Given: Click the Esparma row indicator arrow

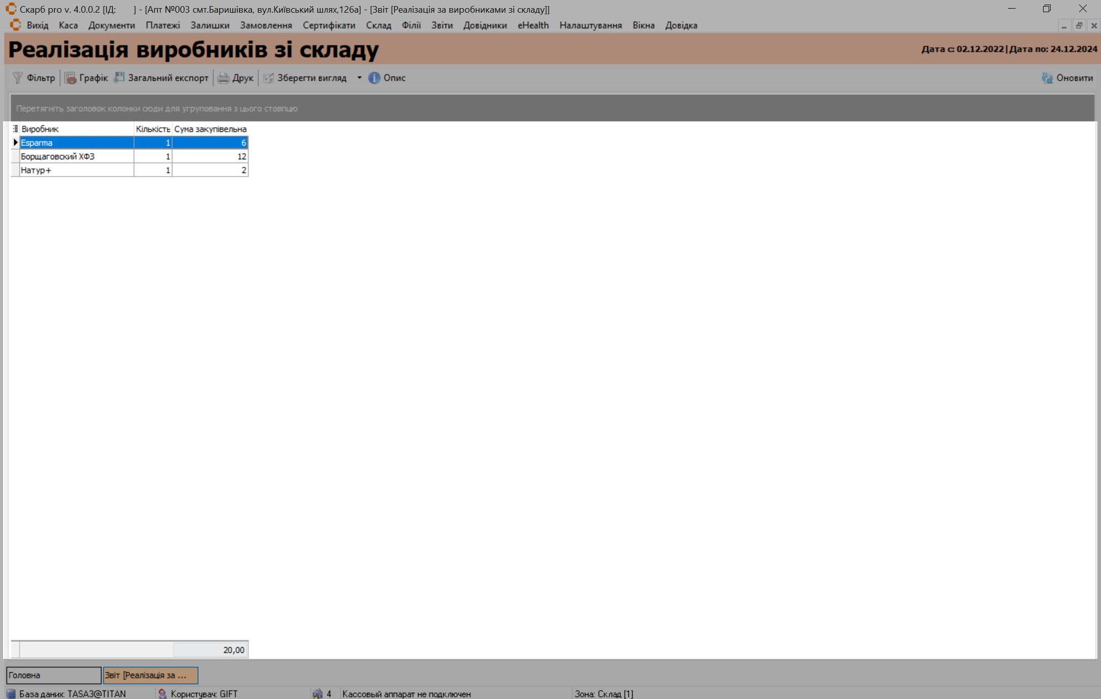Looking at the screenshot, I should pos(15,143).
